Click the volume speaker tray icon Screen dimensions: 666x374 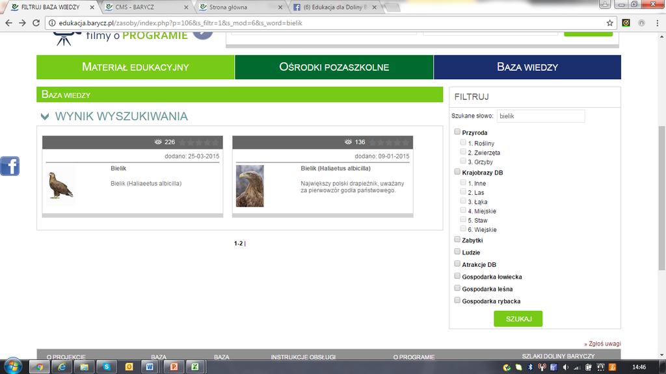[565, 368]
